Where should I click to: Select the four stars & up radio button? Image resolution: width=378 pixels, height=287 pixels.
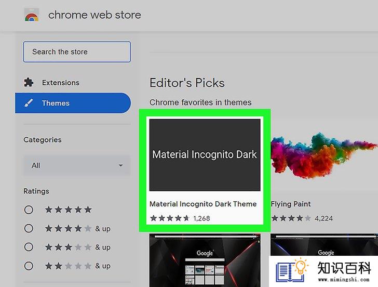(29, 228)
